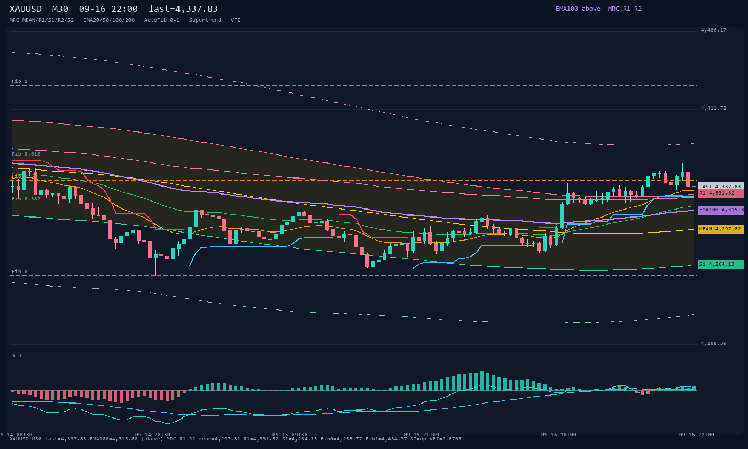Click the XAUUSD symbol title
This screenshot has width=748, height=449.
pos(26,9)
